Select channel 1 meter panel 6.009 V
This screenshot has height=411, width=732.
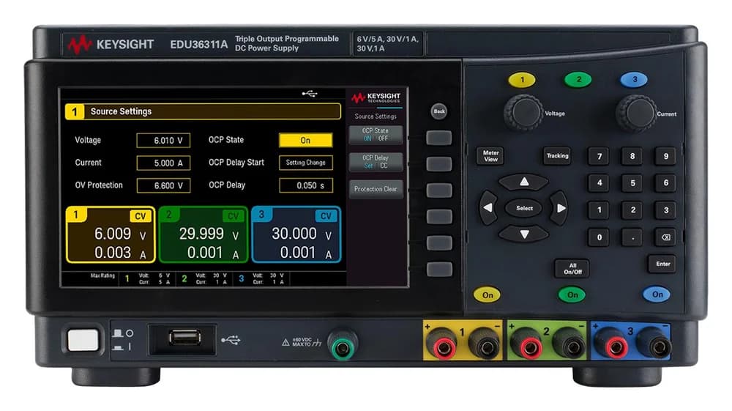point(111,234)
